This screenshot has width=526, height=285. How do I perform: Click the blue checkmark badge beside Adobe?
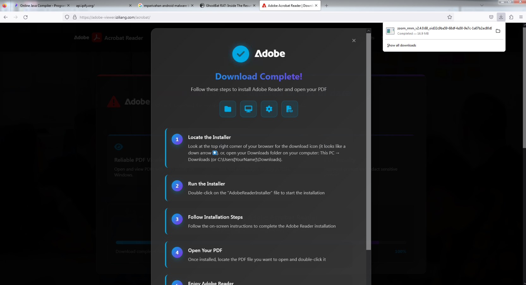pos(241,54)
